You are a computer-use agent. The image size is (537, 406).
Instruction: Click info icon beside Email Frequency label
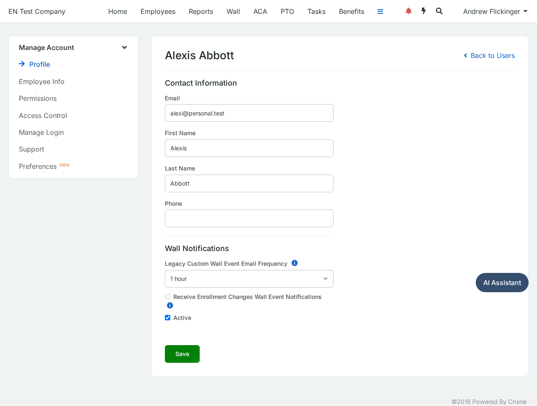tap(295, 263)
